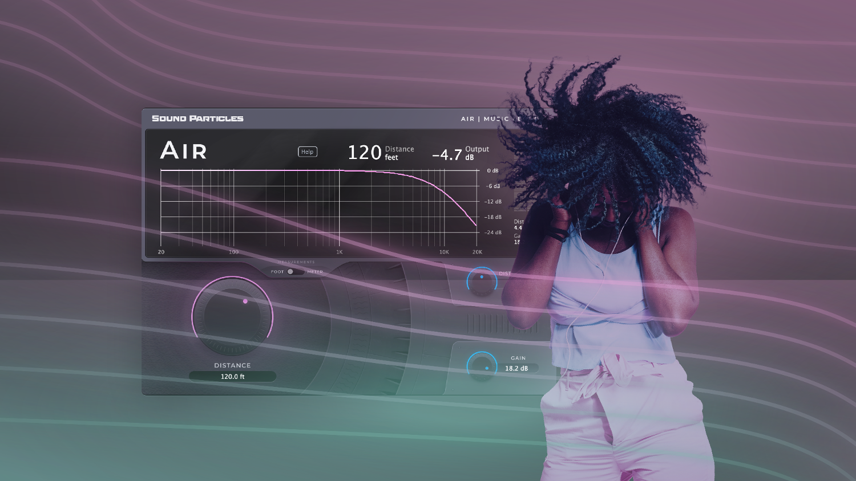Click the blue GAIN knob

point(482,365)
